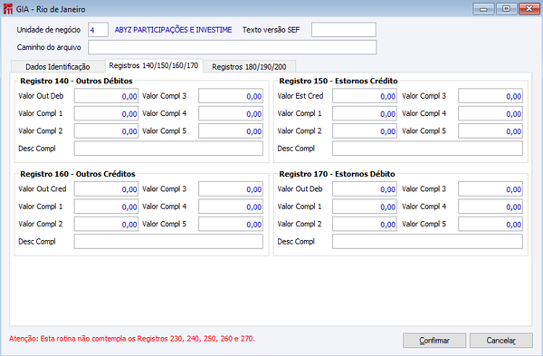Select Registro 160 Valor Compl 3 field
The height and width of the screenshot is (356, 543).
[x=231, y=189]
